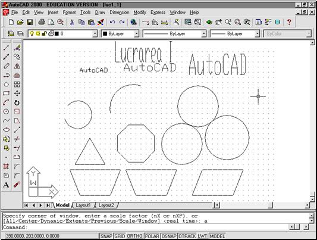Select the Arc draw tool

pos(7,102)
